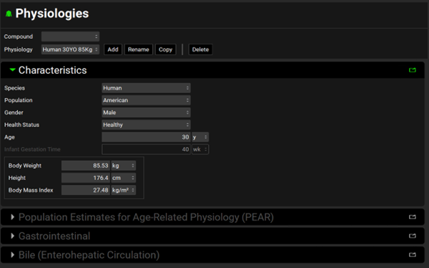Collapse the Characteristics section arrow
Screen dimensions: 429x268
point(12,70)
